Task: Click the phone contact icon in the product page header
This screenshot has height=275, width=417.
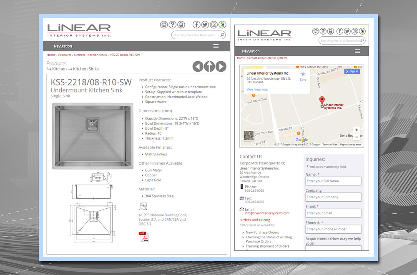Action: tap(181, 25)
